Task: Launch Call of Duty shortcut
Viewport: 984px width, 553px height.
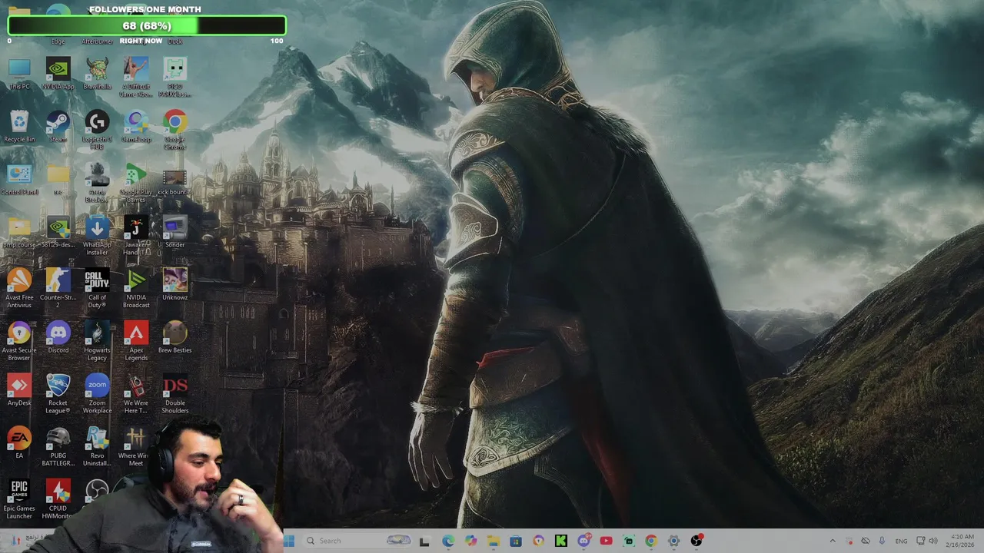Action: click(97, 289)
